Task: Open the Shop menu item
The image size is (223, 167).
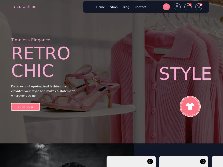Action: coord(114,7)
